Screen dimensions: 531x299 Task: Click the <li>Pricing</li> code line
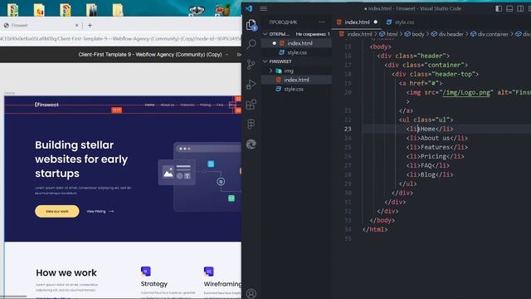[435, 156]
